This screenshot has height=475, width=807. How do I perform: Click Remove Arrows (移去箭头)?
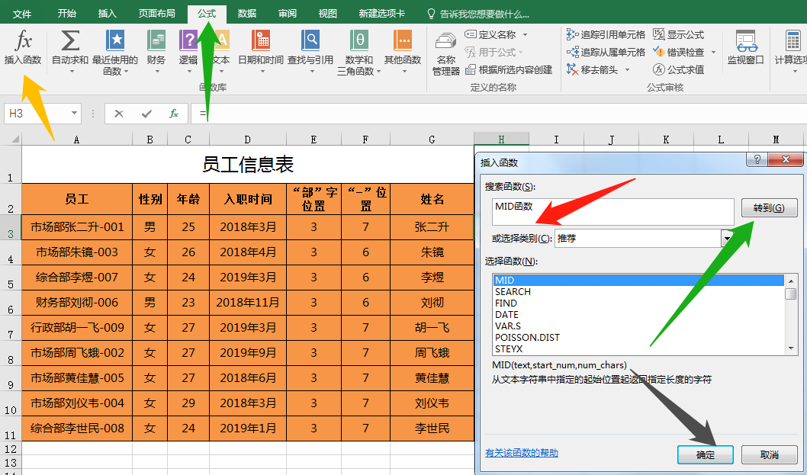pyautogui.click(x=593, y=69)
